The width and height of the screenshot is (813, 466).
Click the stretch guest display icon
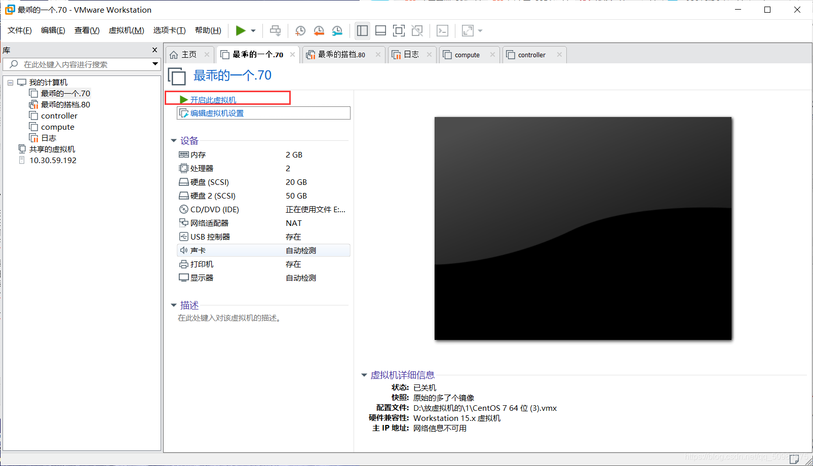point(468,31)
